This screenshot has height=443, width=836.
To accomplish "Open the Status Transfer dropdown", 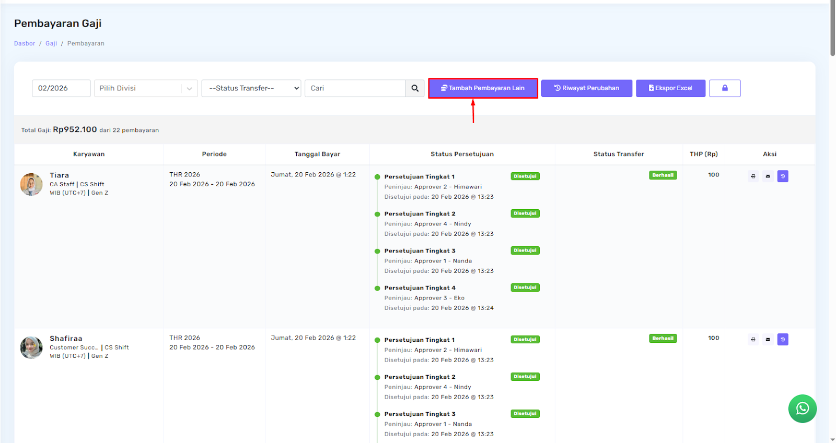I will pos(251,88).
